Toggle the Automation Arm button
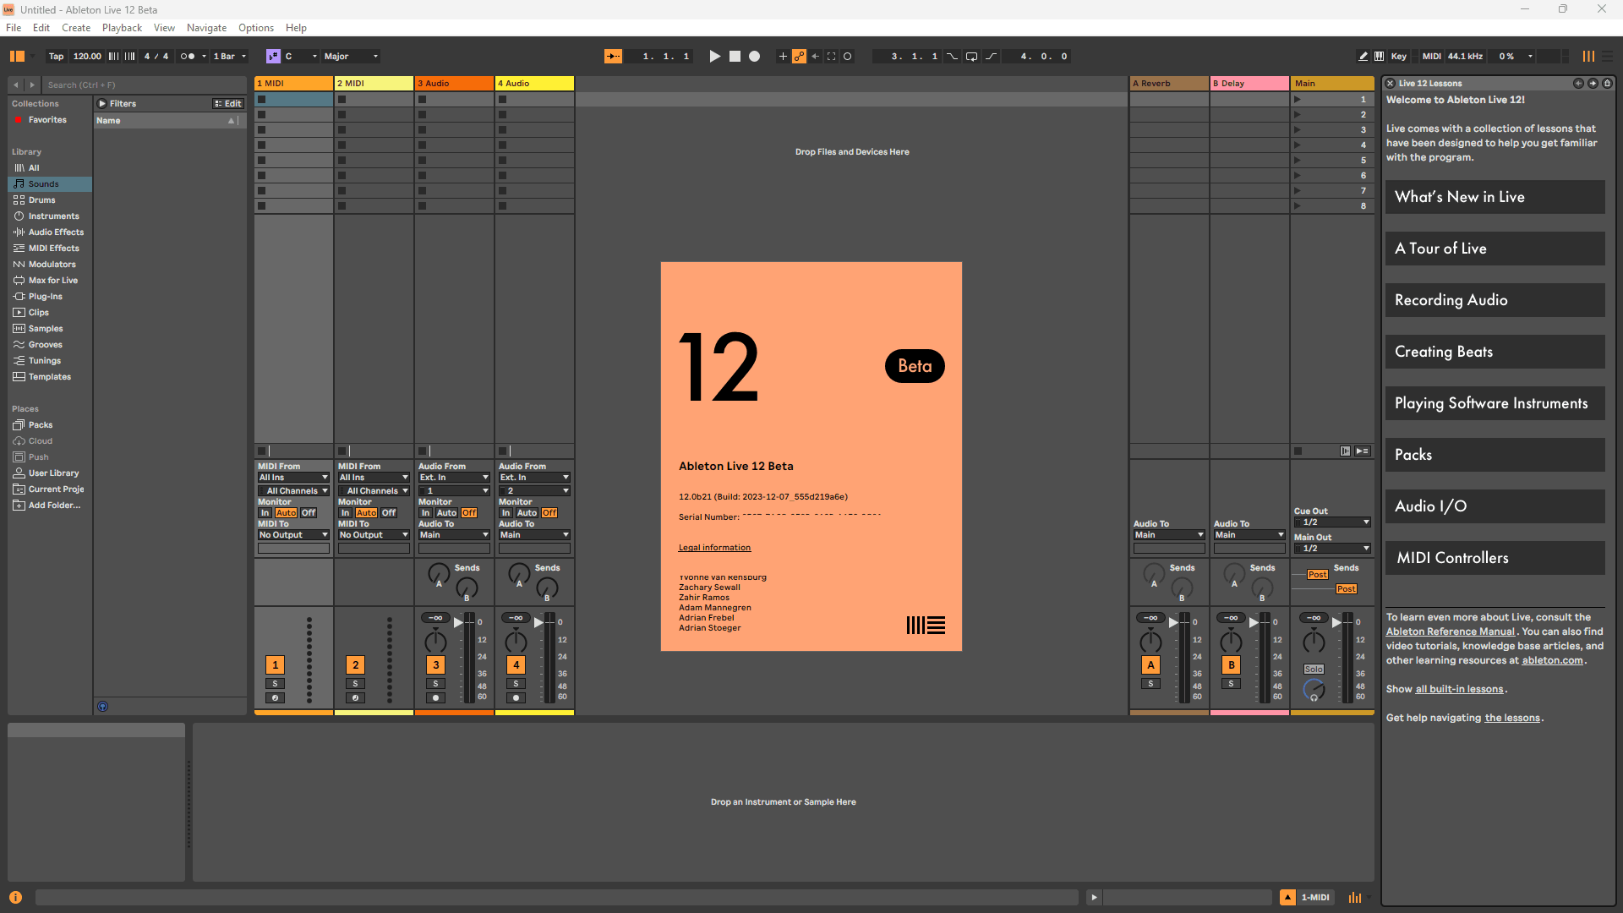Screen dimensions: 1623x913 (x=799, y=57)
